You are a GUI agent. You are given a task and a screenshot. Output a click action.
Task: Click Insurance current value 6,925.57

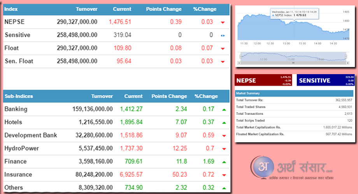[131, 175]
